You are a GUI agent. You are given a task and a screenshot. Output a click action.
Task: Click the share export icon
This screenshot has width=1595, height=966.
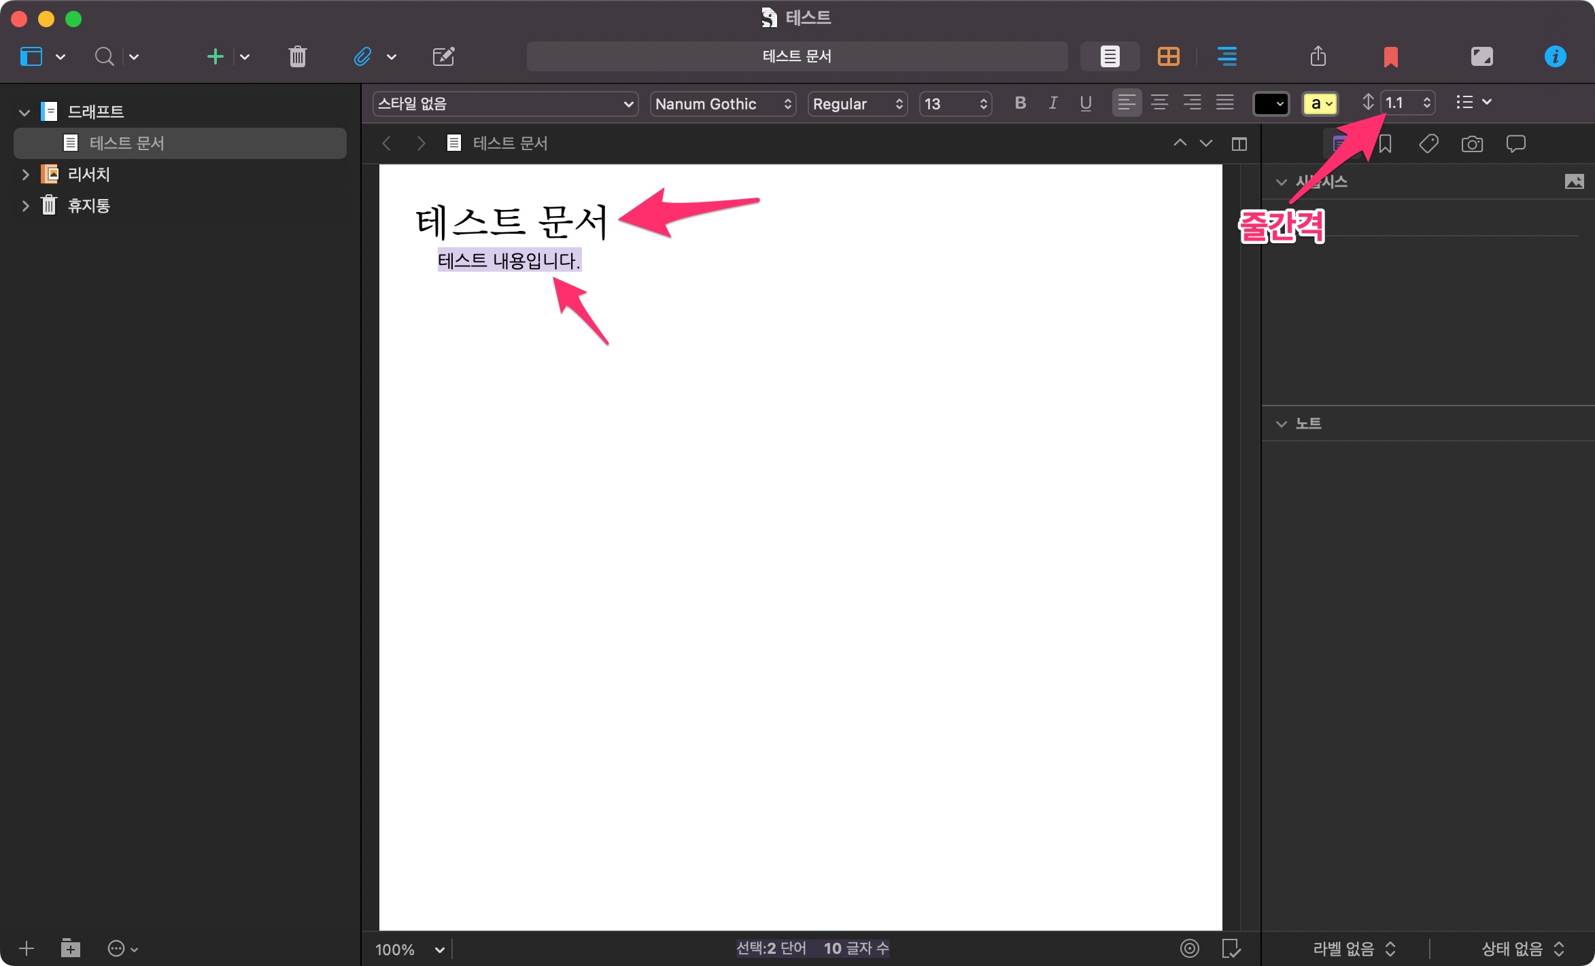(x=1318, y=56)
